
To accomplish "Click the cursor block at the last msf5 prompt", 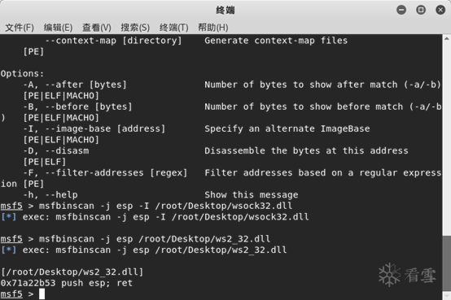I will (x=42, y=294).
